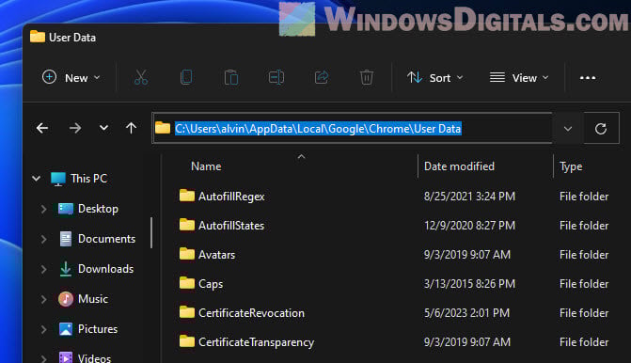Click date 8/25/2021 3:24 PM
Image resolution: width=631 pixels, height=363 pixels.
[x=469, y=197]
